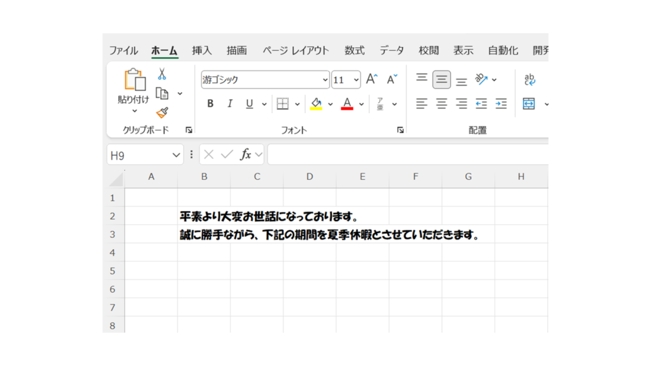Toggle middle vertical alignment button
This screenshot has width=651, height=366.
(442, 79)
